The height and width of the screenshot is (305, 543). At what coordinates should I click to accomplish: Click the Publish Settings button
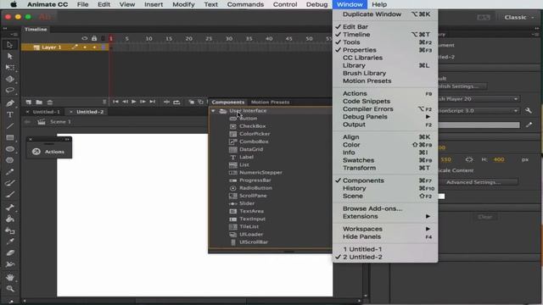[462, 86]
